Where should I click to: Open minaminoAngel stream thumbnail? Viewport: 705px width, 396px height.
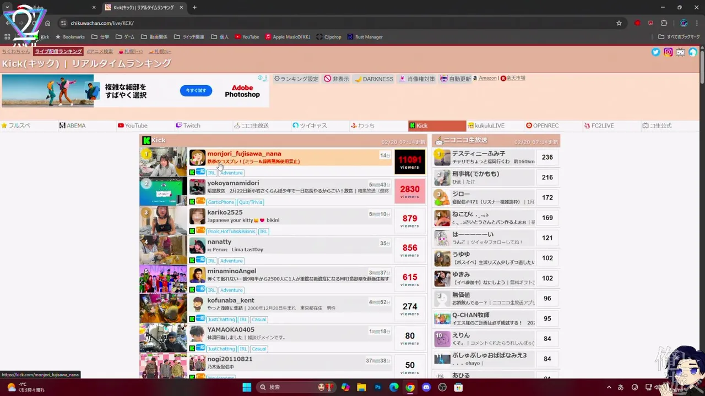coord(163,279)
